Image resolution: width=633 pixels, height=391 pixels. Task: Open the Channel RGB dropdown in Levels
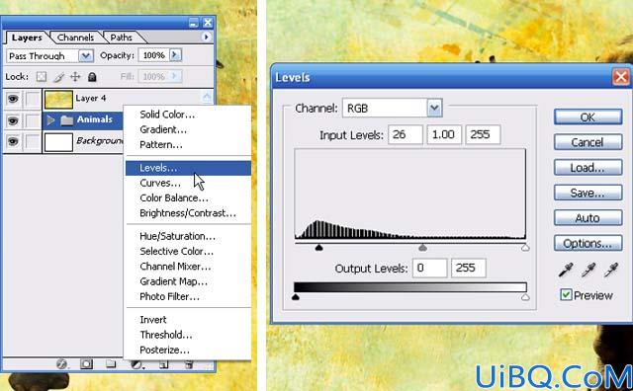(434, 108)
